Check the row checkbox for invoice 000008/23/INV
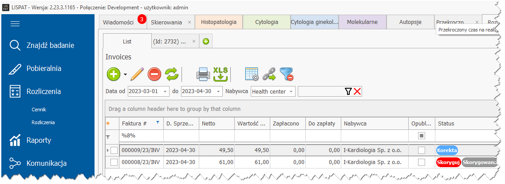The width and height of the screenshot is (505, 184). point(114,162)
